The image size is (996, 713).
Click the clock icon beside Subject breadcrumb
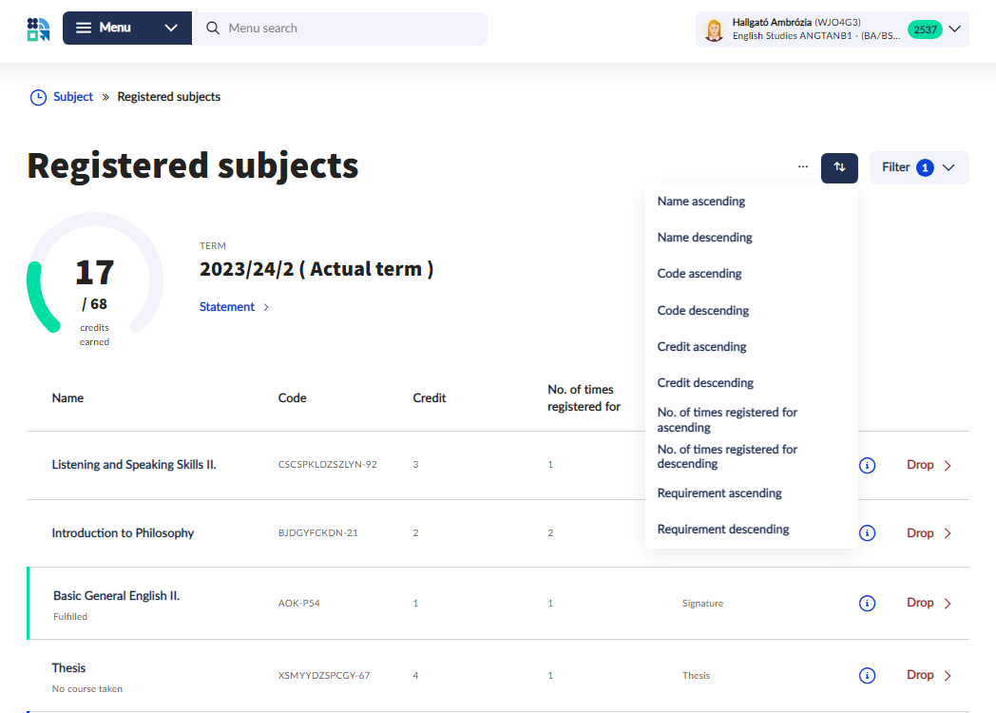tap(38, 97)
